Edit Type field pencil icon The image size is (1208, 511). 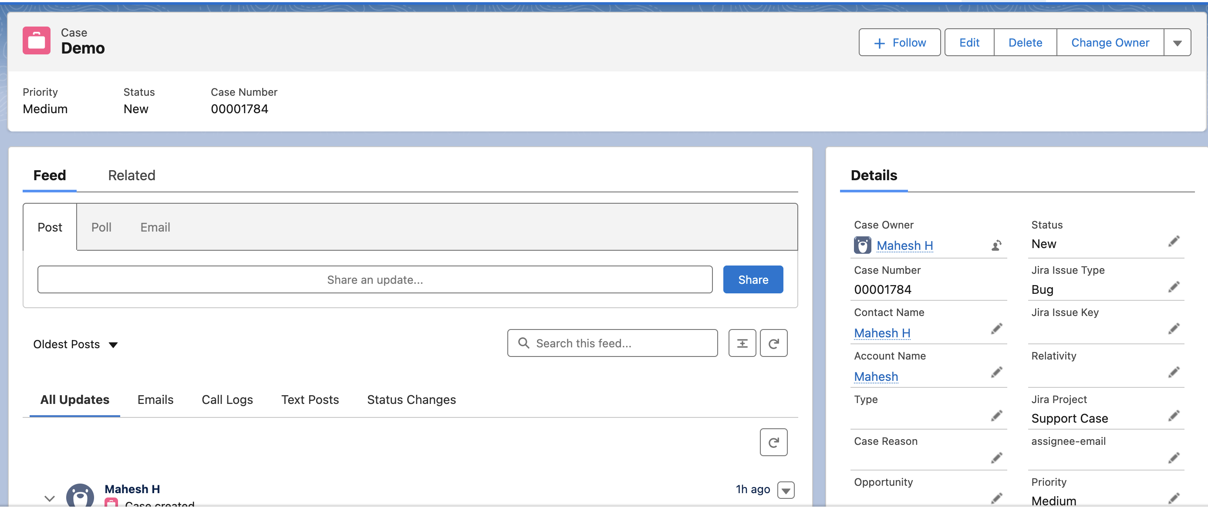(996, 416)
